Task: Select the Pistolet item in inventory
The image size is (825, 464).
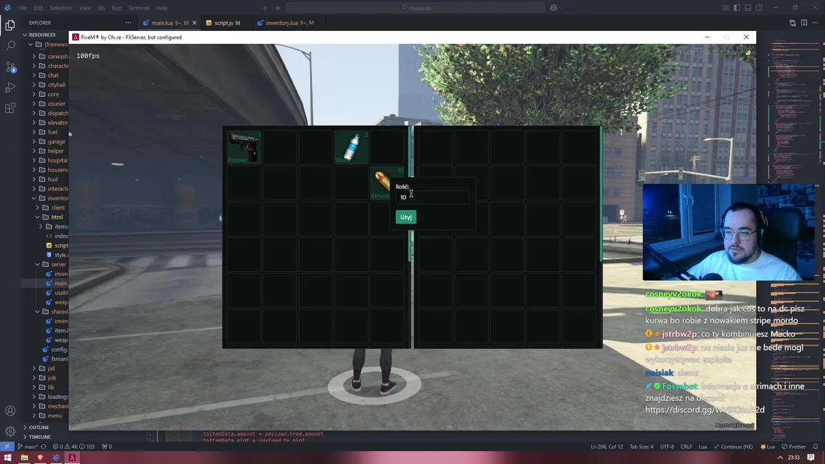Action: [x=244, y=147]
